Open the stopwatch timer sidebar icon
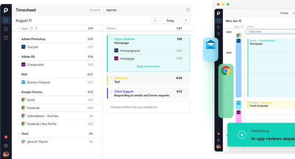295x159 pixels. pos(6,38)
